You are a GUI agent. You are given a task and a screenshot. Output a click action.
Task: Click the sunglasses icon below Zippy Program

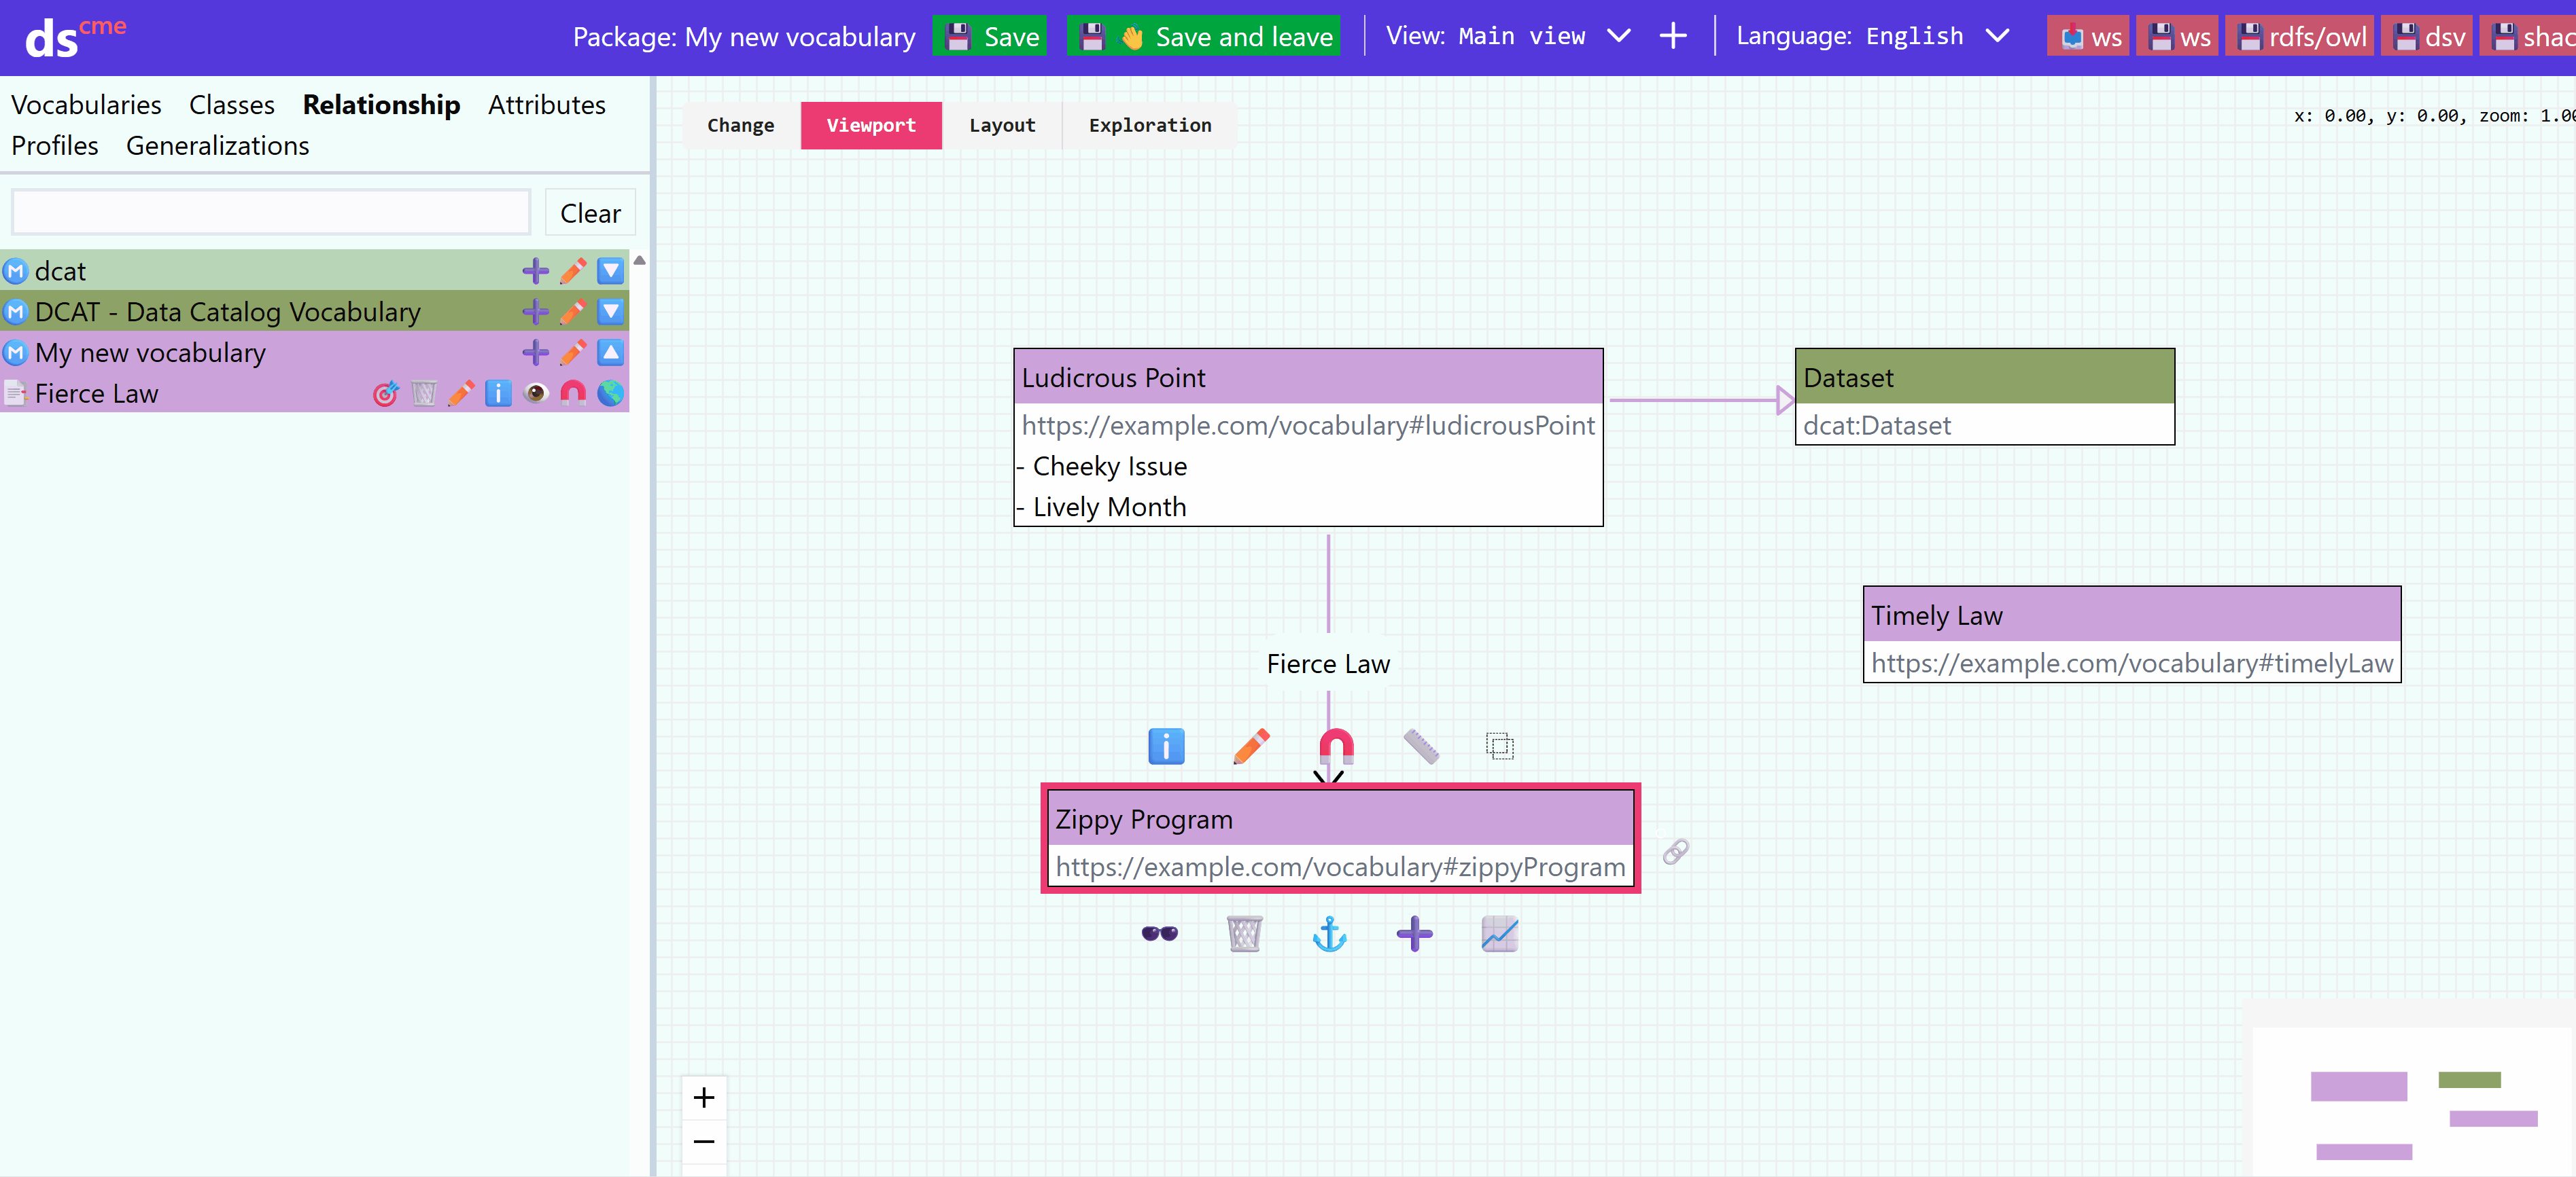click(1159, 933)
